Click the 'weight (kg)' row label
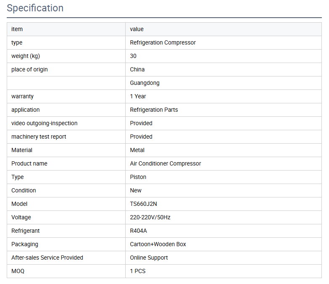Viewport: 329px width, 284px height. [x=26, y=56]
